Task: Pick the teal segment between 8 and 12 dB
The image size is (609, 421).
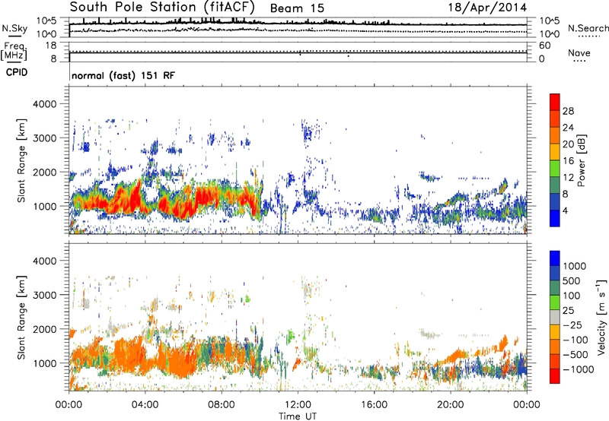Action: click(x=555, y=185)
